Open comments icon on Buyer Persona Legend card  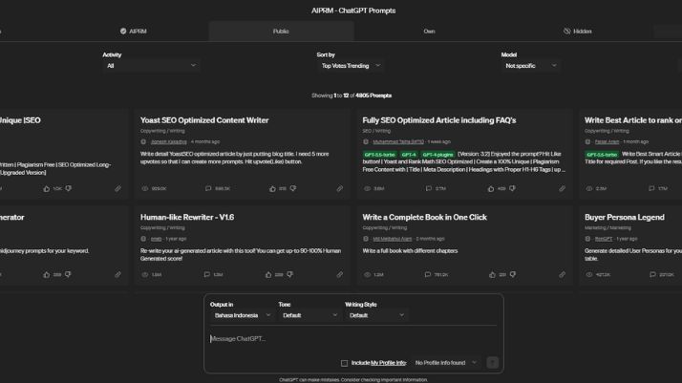tap(652, 275)
